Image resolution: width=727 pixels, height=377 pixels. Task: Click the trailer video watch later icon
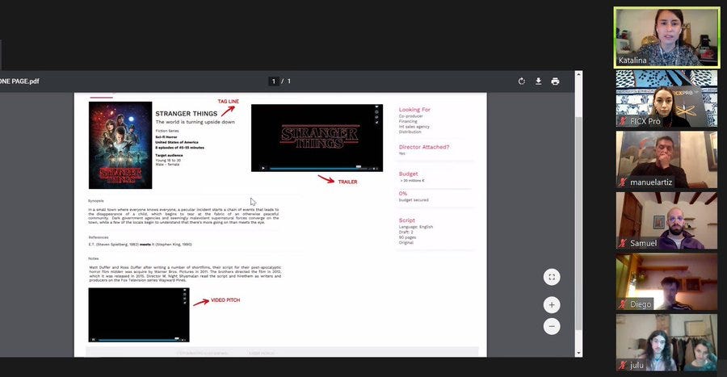coord(376,111)
